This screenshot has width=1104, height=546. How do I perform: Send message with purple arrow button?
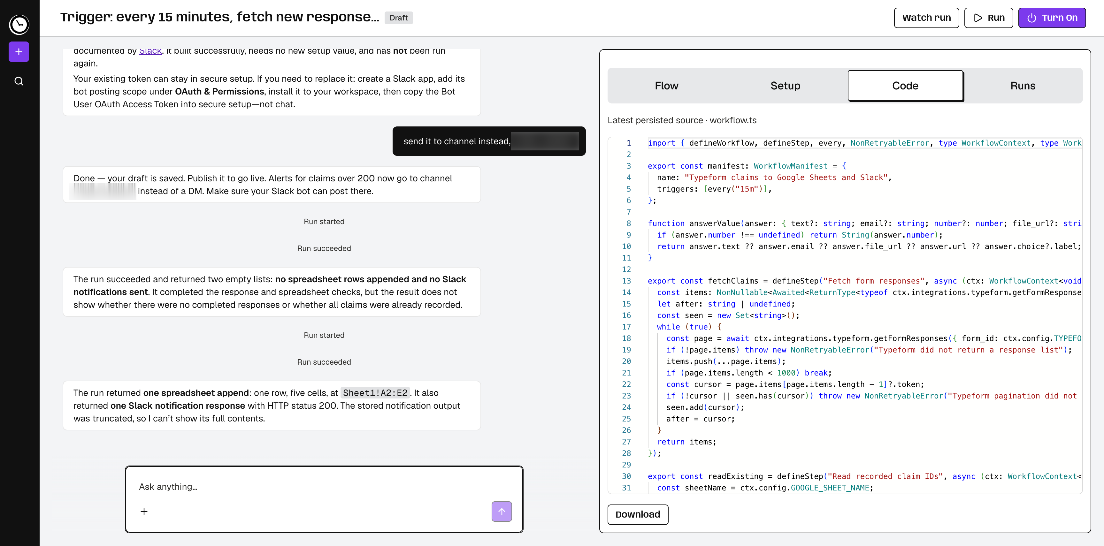click(x=502, y=511)
